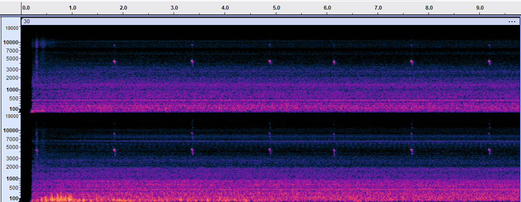Click the 5.0 second mark on the timeline
The height and width of the screenshot is (202, 521).
(276, 7)
